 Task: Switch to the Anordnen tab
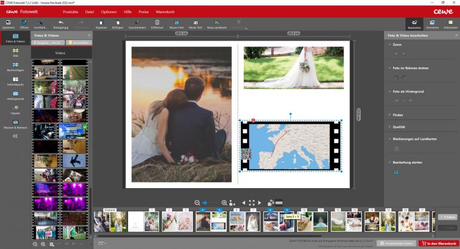[432, 24]
